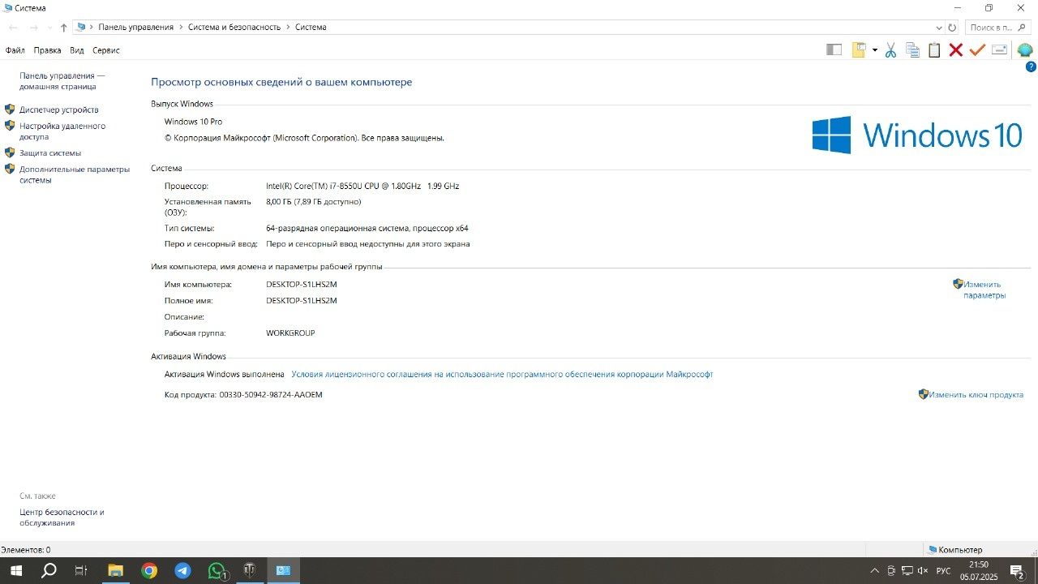The image size is (1038, 584).
Task: Expand chevron after "Система и безопасность" breadcrumb
Action: coord(288,27)
